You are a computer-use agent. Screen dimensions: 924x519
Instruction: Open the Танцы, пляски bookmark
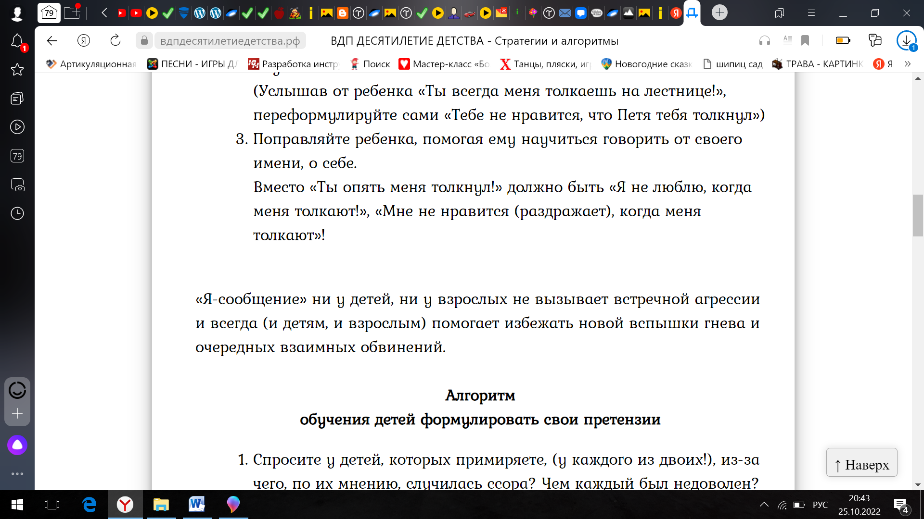[545, 64]
